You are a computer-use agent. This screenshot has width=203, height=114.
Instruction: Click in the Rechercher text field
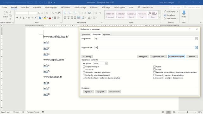click(x=145, y=39)
